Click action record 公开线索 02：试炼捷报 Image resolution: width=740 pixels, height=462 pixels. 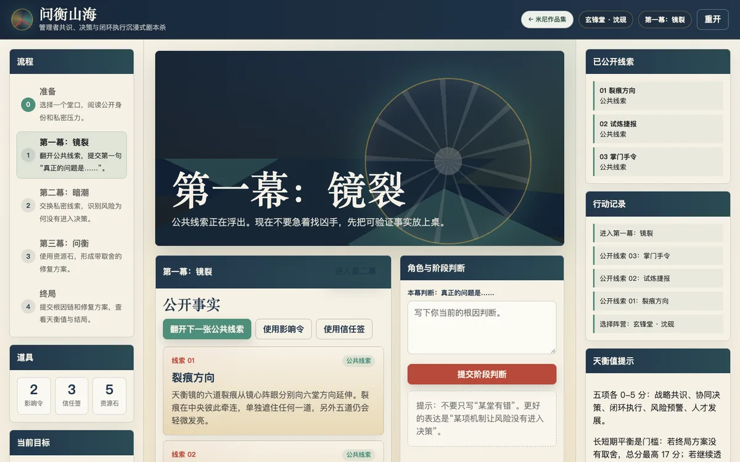657,278
